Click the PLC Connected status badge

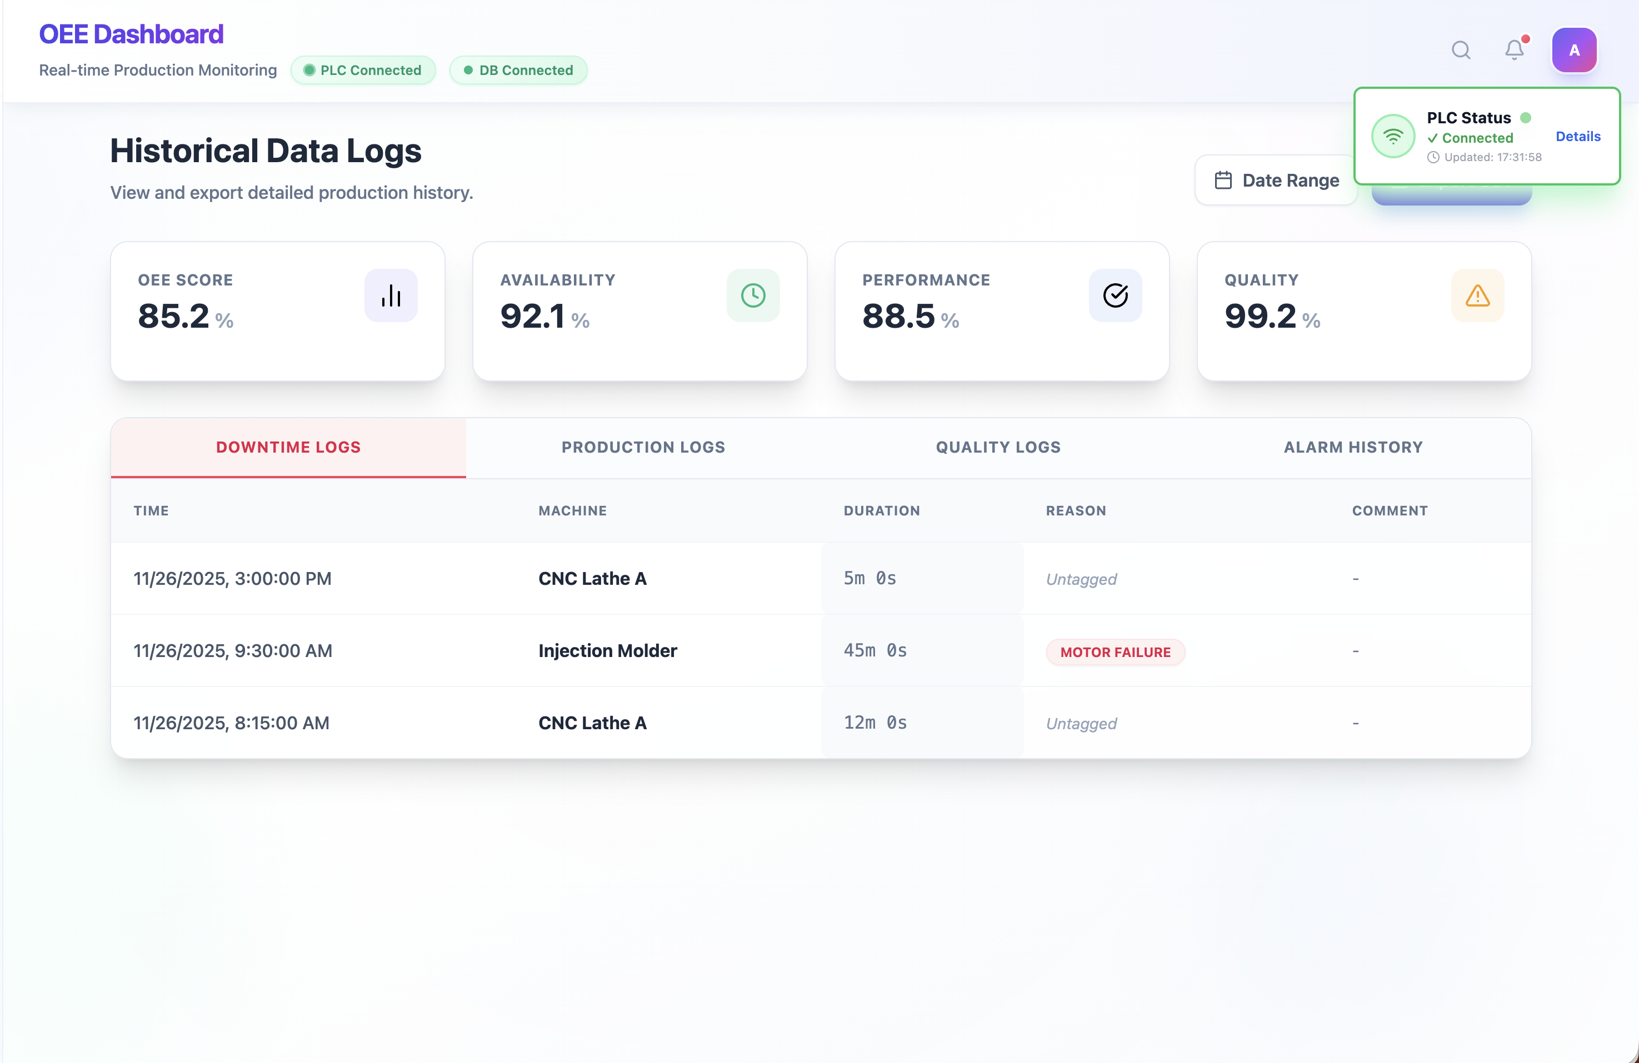coord(363,70)
